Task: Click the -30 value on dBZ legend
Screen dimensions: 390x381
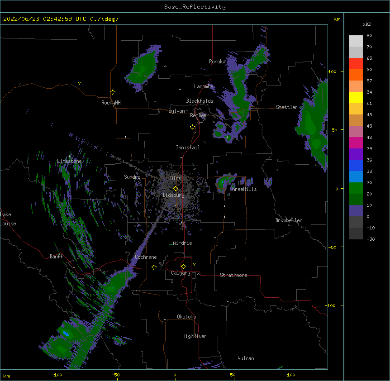Action: (x=371, y=239)
